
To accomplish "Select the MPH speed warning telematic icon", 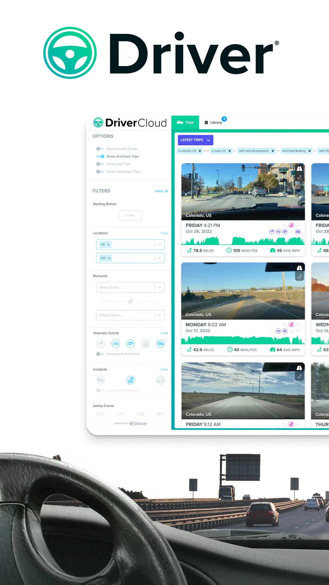I will (x=146, y=344).
